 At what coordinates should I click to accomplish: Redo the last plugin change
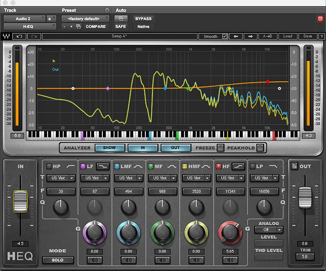(x=34, y=37)
